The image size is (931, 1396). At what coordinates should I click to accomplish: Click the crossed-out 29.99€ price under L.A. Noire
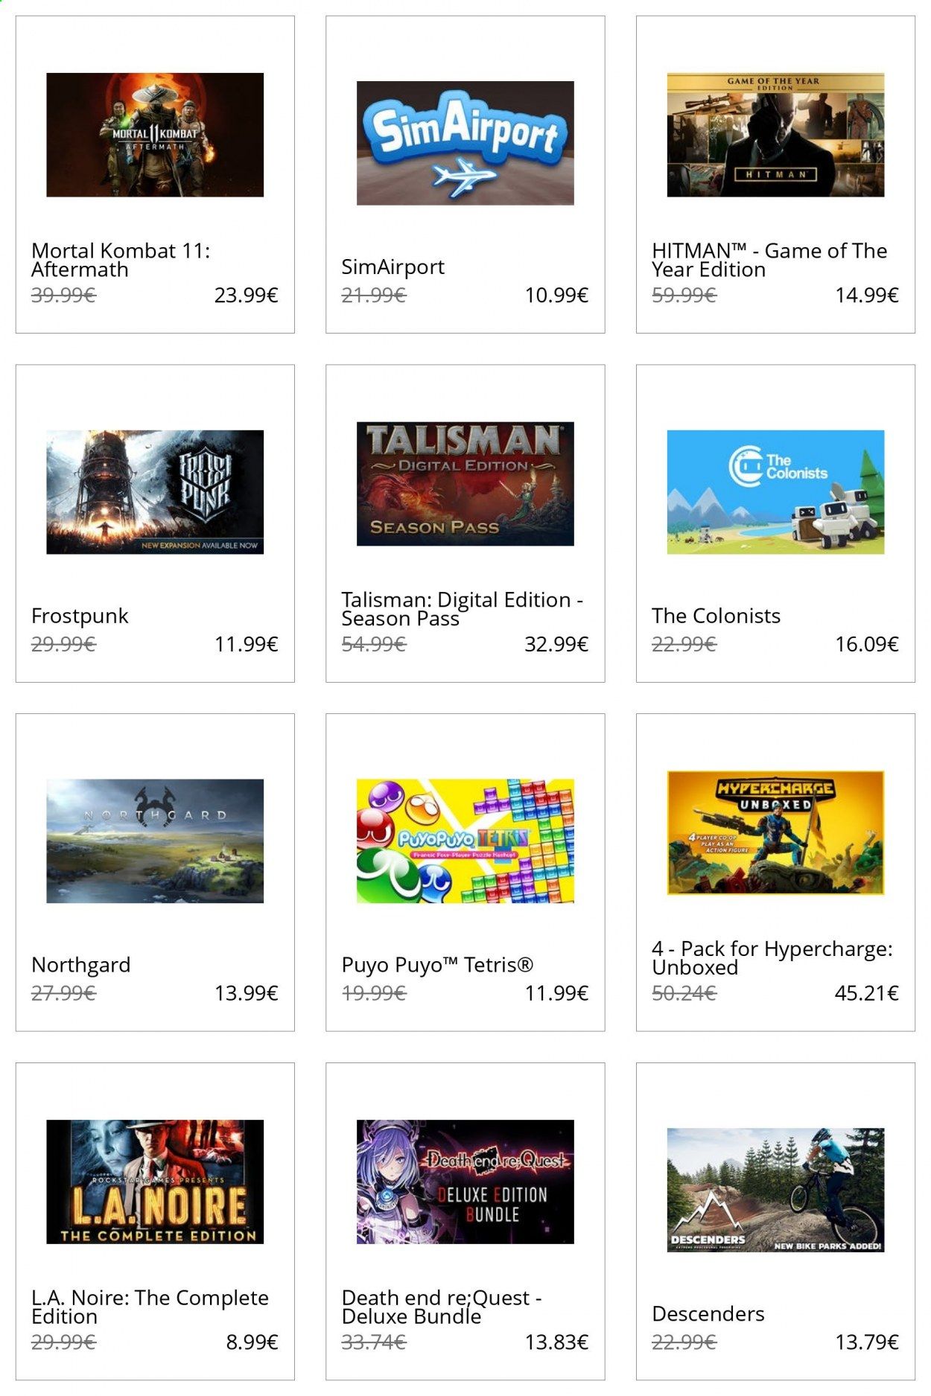(63, 1342)
